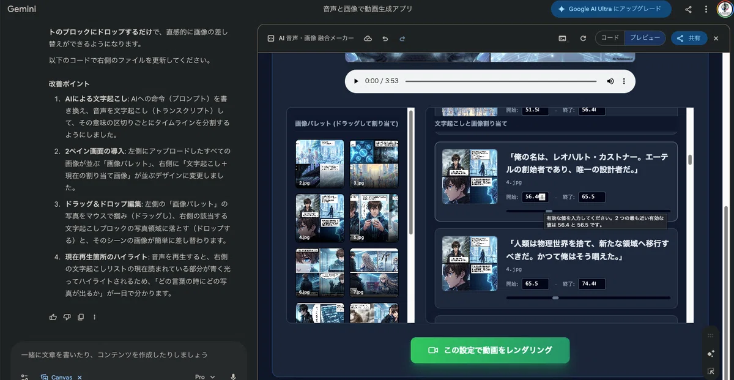Open the account profile avatar
The image size is (734, 380).
[x=725, y=9]
